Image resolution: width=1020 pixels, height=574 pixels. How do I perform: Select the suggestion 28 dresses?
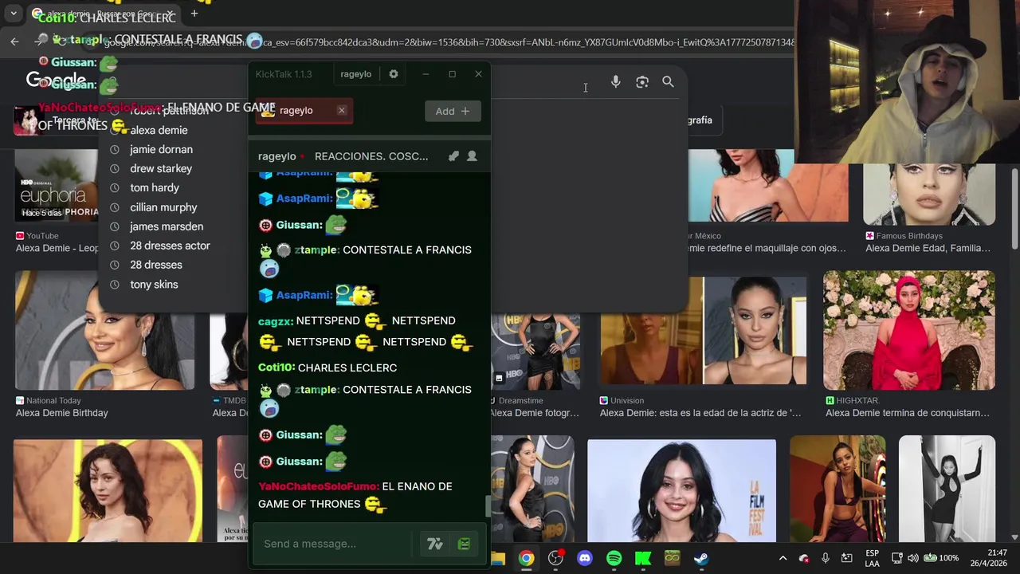point(156,265)
